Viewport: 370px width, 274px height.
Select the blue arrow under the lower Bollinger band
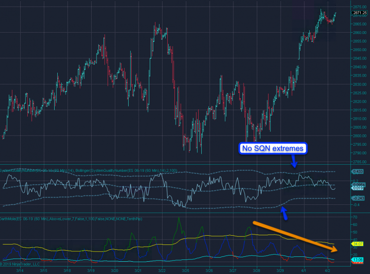click(285, 214)
